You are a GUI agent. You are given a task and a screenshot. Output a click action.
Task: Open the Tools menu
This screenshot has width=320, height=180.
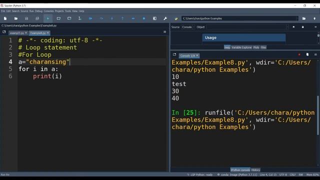click(68, 11)
